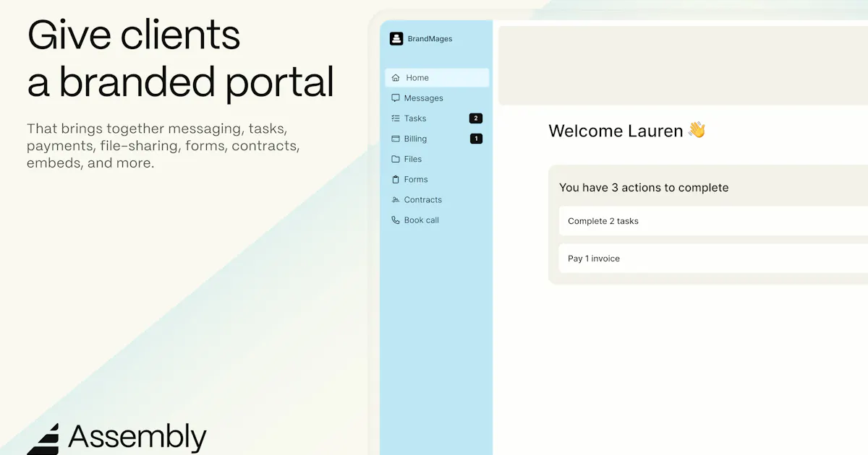Click the Tasks badge showing 2
Image resolution: width=868 pixels, height=455 pixels.
[x=476, y=118]
